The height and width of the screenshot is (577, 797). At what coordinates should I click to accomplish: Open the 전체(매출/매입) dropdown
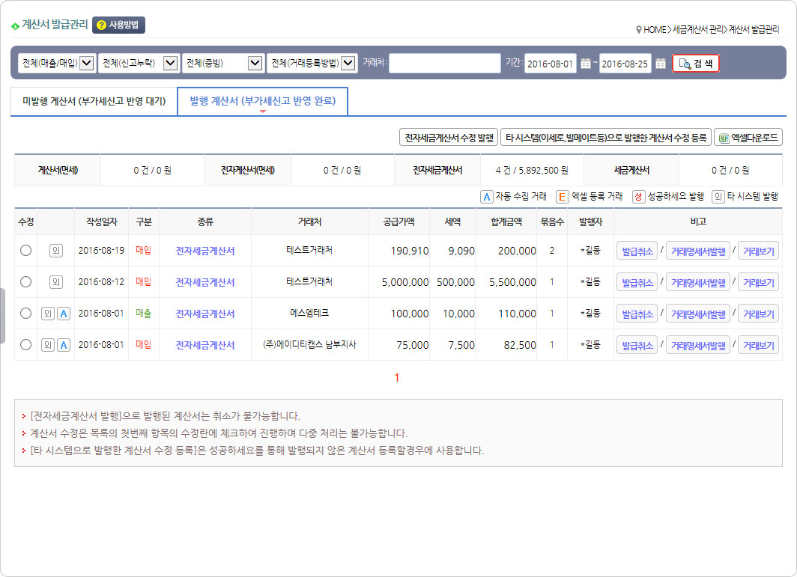click(x=56, y=63)
